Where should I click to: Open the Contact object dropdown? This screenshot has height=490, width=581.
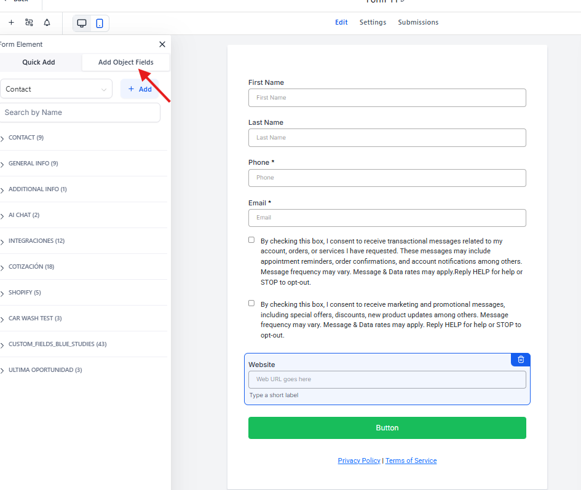[56, 89]
